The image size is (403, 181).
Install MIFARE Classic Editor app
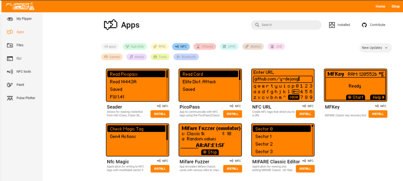pyautogui.click(x=305, y=169)
